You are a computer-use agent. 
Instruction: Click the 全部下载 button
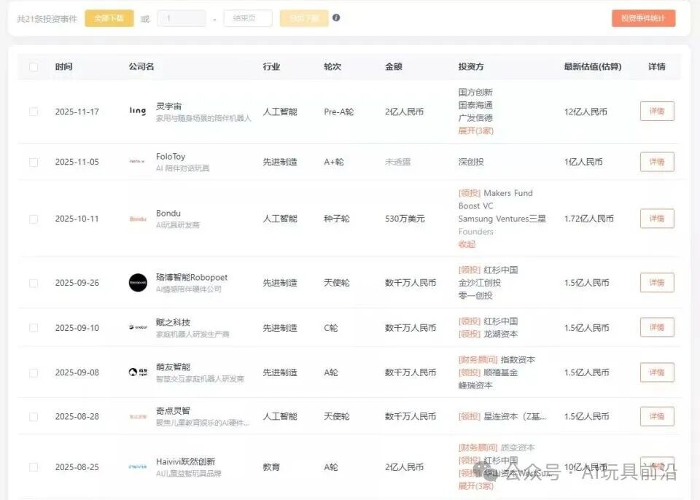(x=109, y=18)
